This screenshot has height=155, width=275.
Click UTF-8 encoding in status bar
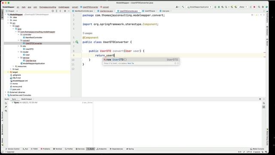(x=249, y=152)
